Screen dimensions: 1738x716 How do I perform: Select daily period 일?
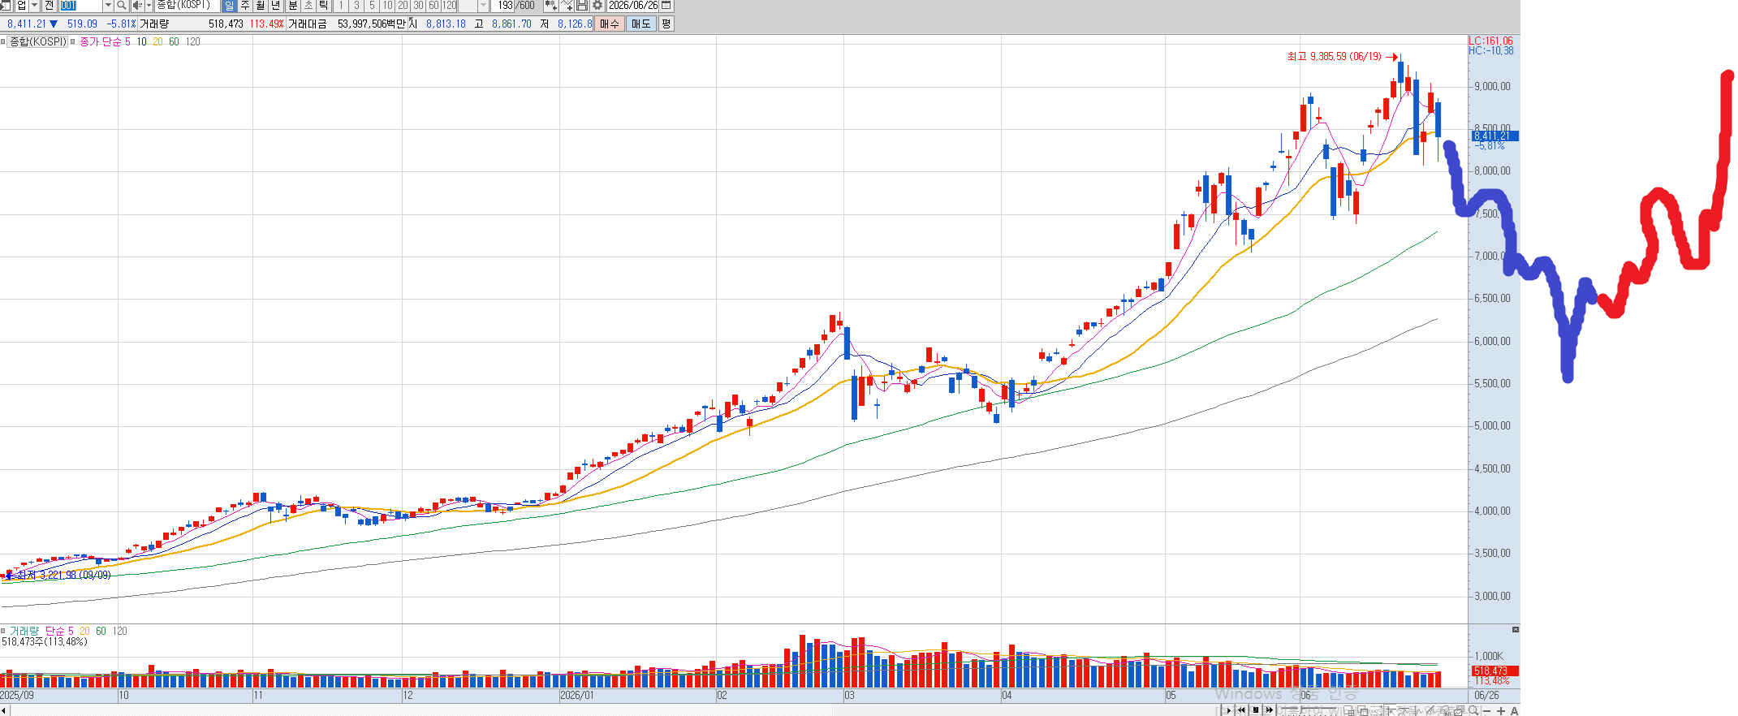pos(229,6)
